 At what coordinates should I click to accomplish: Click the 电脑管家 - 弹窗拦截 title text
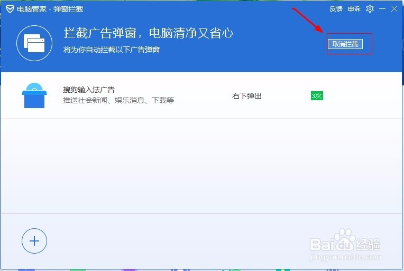pyautogui.click(x=50, y=9)
